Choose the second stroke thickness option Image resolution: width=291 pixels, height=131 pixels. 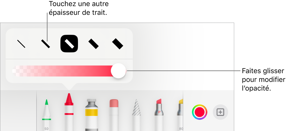click(x=46, y=44)
